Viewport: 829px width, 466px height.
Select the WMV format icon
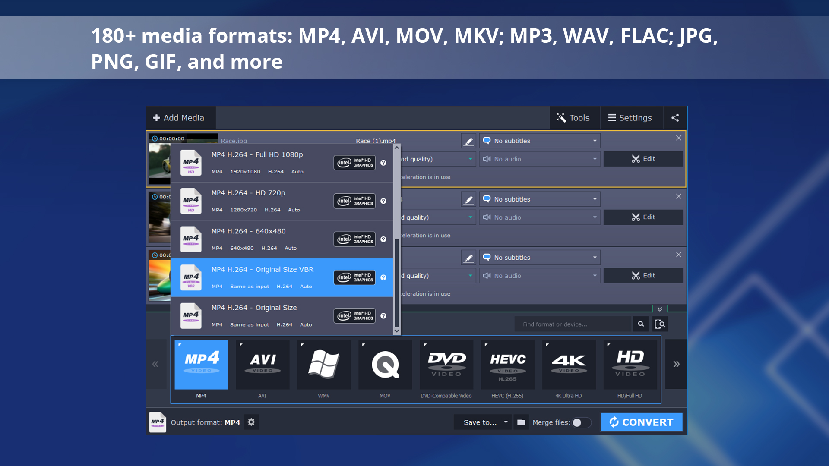(324, 364)
